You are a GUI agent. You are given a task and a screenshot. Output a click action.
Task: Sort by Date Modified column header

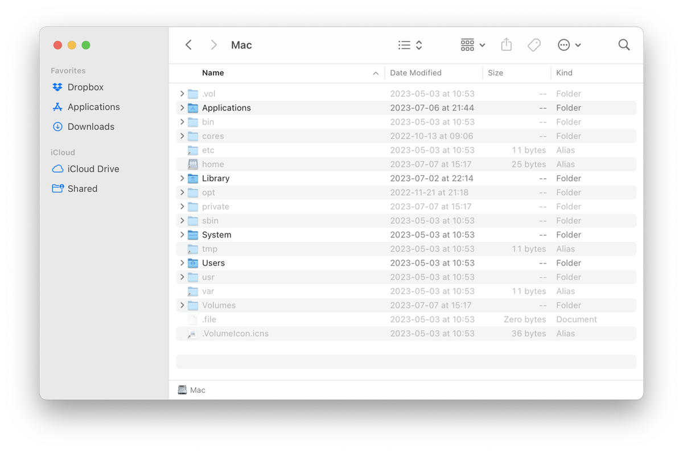coord(415,73)
